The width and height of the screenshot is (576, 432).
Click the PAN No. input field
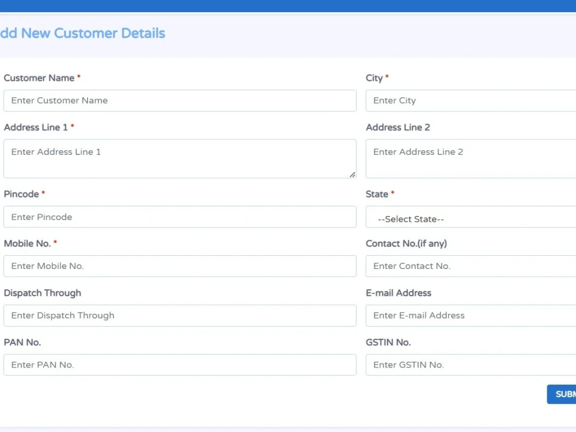click(x=180, y=365)
